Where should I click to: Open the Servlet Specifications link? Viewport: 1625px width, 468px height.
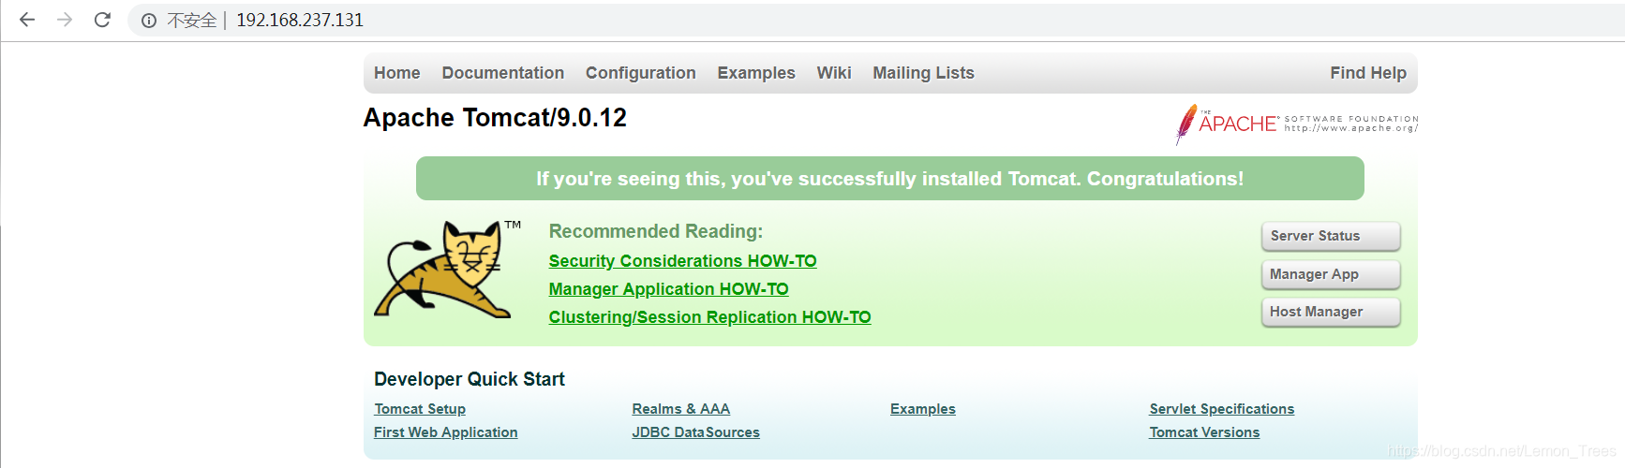tap(1222, 409)
